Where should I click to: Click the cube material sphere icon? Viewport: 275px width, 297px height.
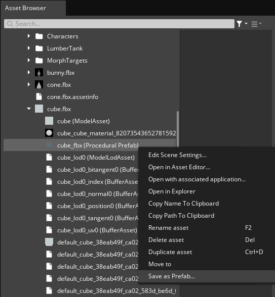(x=49, y=133)
